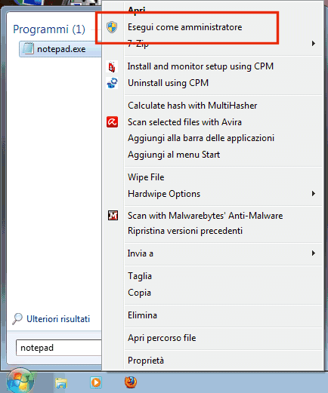Click the UAC shield icon beside Esegui come amministratore

[112, 27]
